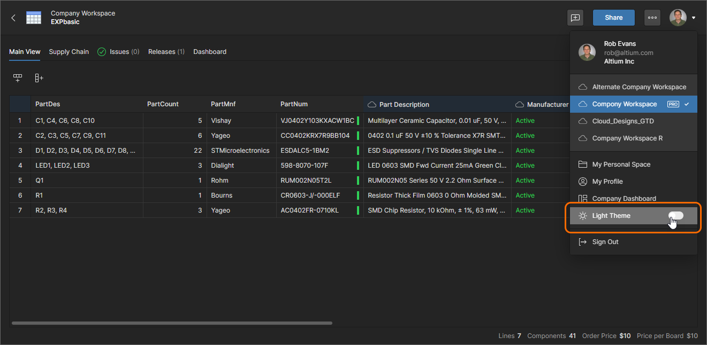The height and width of the screenshot is (345, 707).
Task: Open the three-dots more options menu
Action: [x=652, y=18]
